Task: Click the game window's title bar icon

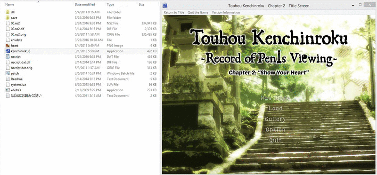Action: tap(165, 5)
